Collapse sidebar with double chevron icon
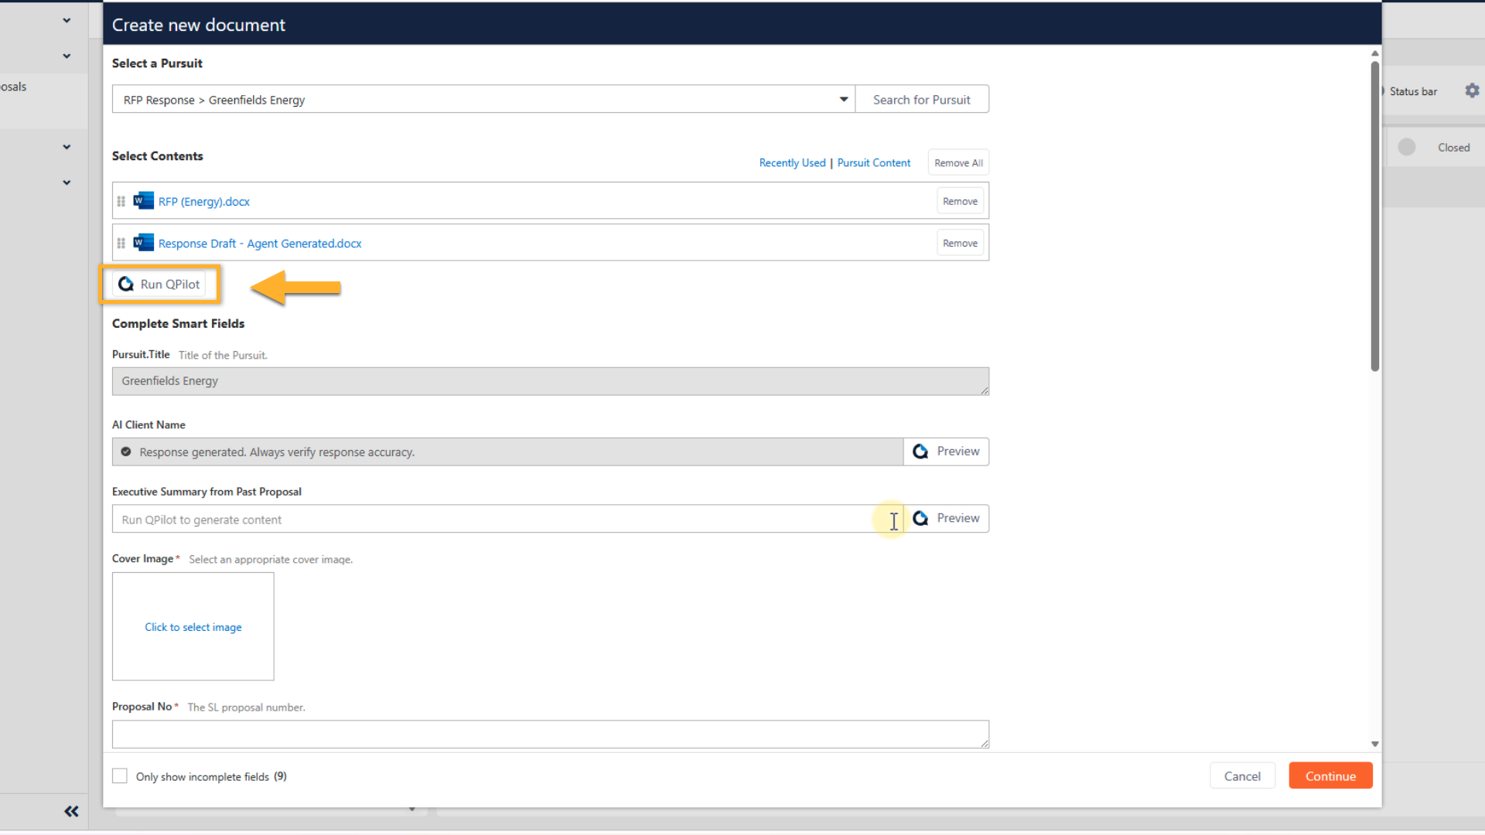This screenshot has height=835, width=1485. [71, 811]
